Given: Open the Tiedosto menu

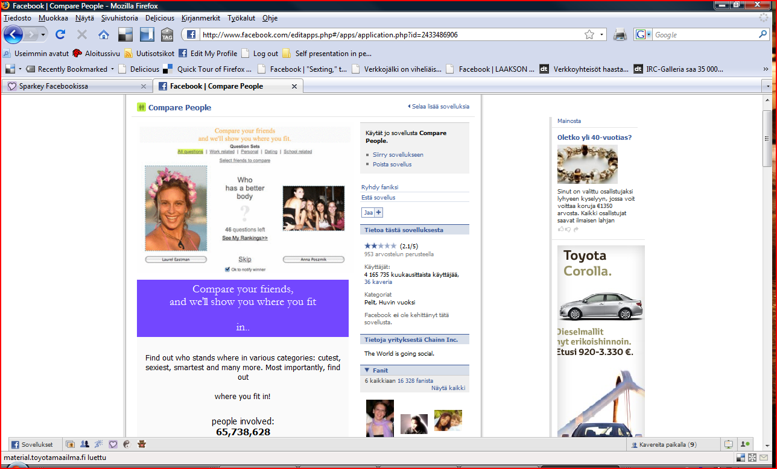Looking at the screenshot, I should click(x=17, y=18).
